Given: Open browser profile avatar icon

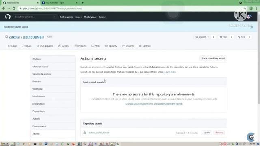Looking at the screenshot, I should coord(251,9).
